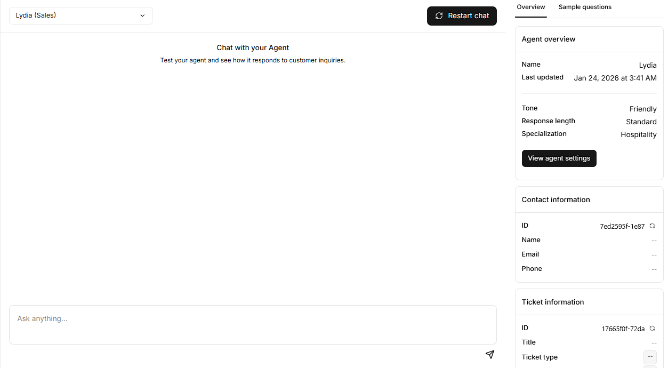Image resolution: width=668 pixels, height=368 pixels.
Task: Click the ticket ID value 17665f0f-72da
Action: [623, 329]
